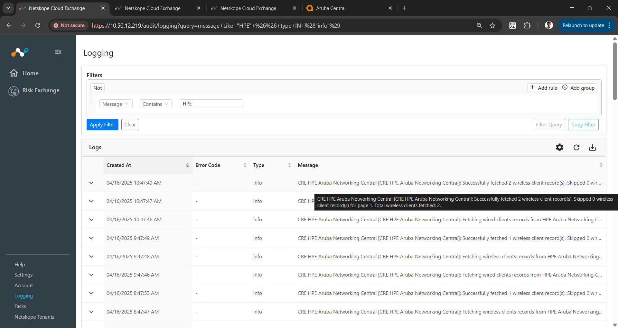Select Logging in the sidebar

[23, 296]
